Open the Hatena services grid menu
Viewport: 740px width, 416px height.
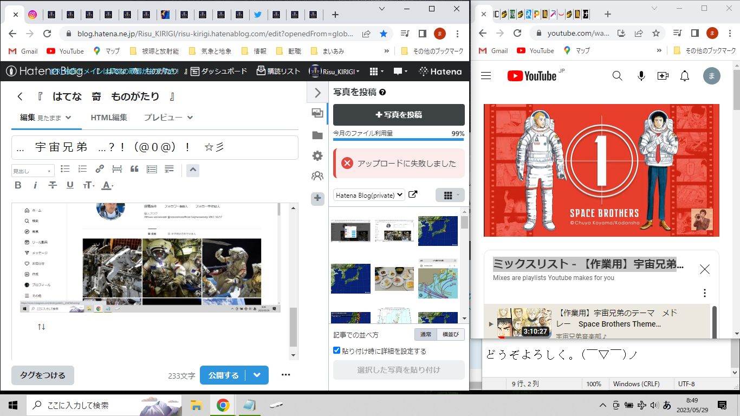376,71
